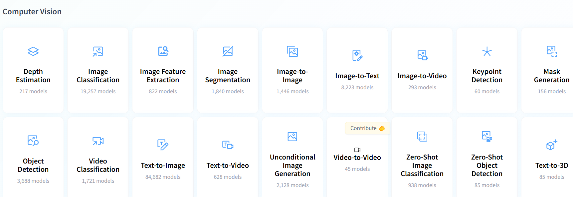573x197 pixels.
Task: Open Zero-Shot Object Detection title
Action: [487, 165]
